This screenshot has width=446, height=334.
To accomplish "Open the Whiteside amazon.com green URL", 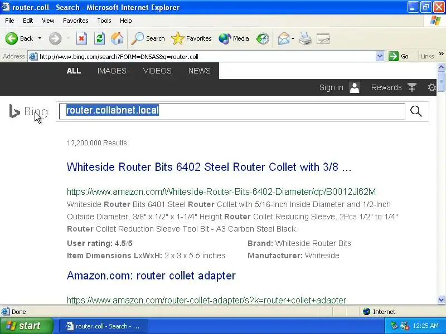I will pyautogui.click(x=221, y=191).
